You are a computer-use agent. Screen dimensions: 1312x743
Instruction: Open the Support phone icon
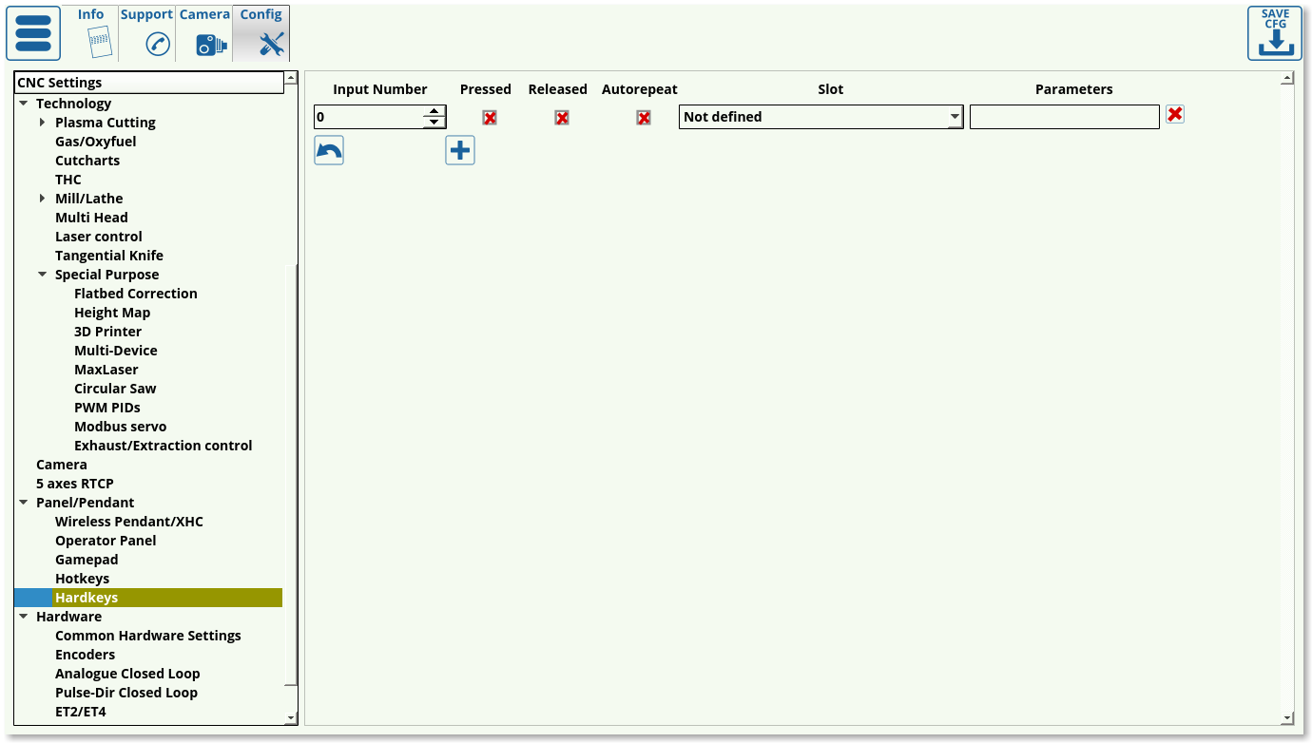click(157, 44)
